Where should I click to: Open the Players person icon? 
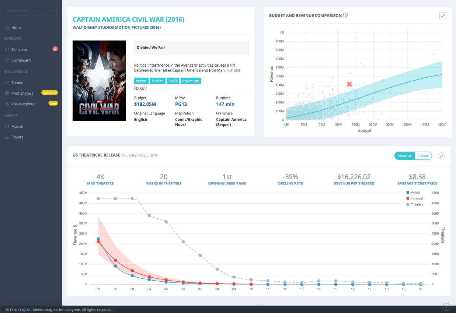point(7,137)
